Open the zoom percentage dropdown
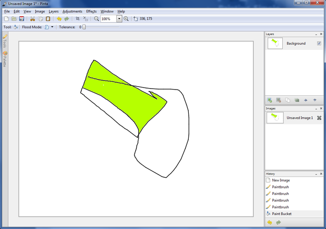Image resolution: width=326 pixels, height=229 pixels. coord(119,19)
